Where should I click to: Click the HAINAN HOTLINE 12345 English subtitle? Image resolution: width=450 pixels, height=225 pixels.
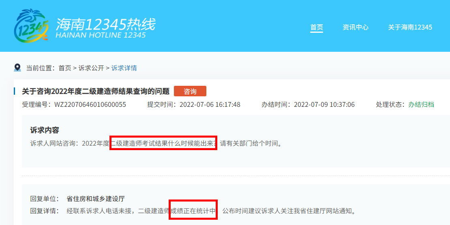pyautogui.click(x=101, y=35)
